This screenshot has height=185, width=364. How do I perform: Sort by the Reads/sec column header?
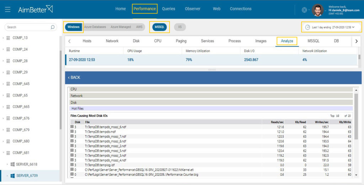point(277,122)
